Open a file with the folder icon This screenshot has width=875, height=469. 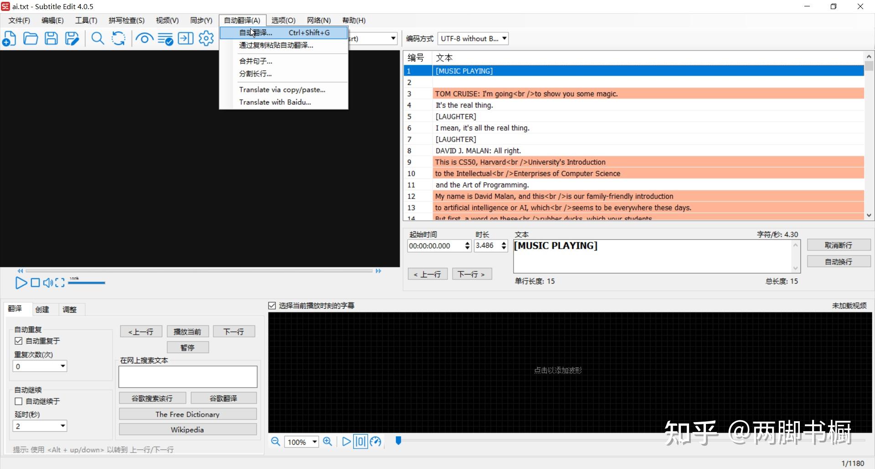(31, 38)
